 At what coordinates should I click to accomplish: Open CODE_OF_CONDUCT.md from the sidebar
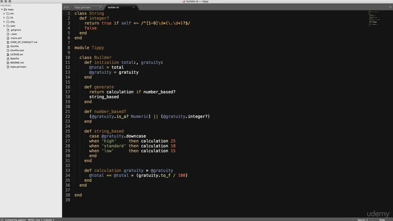(x=24, y=42)
